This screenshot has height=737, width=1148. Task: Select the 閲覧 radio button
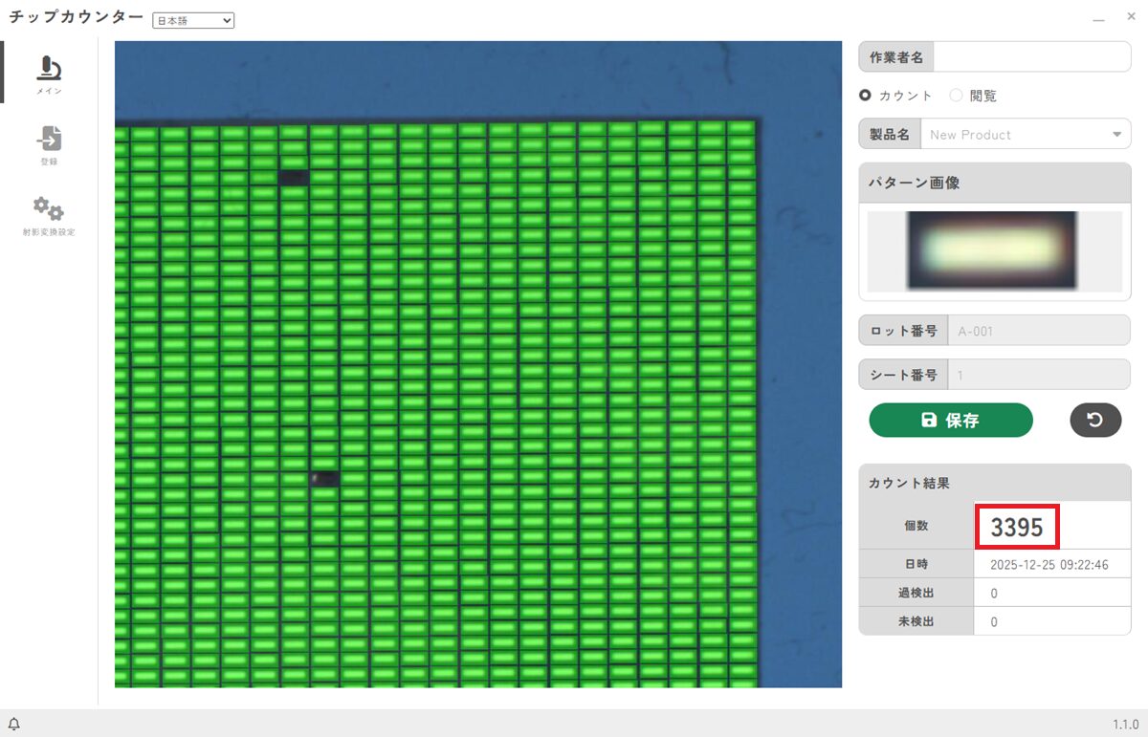tap(956, 96)
